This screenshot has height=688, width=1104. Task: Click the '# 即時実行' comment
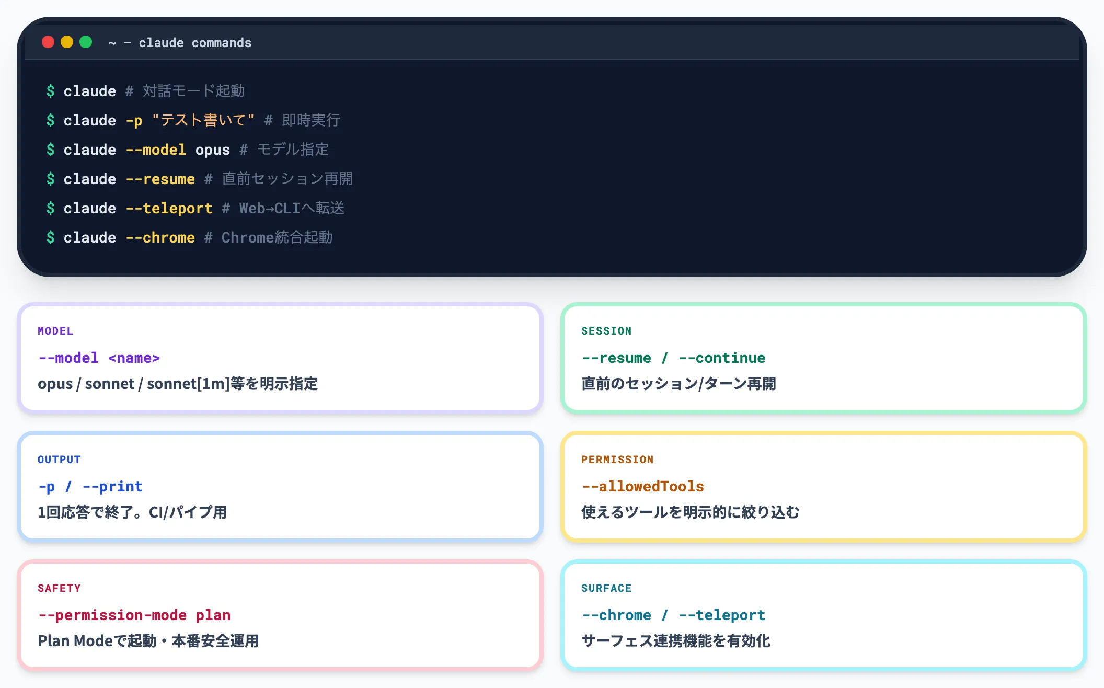(302, 120)
